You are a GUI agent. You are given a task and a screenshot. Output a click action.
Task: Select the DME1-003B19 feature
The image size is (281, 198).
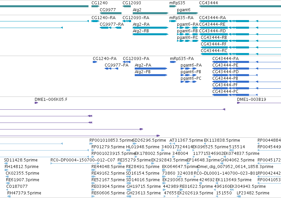[251, 99]
